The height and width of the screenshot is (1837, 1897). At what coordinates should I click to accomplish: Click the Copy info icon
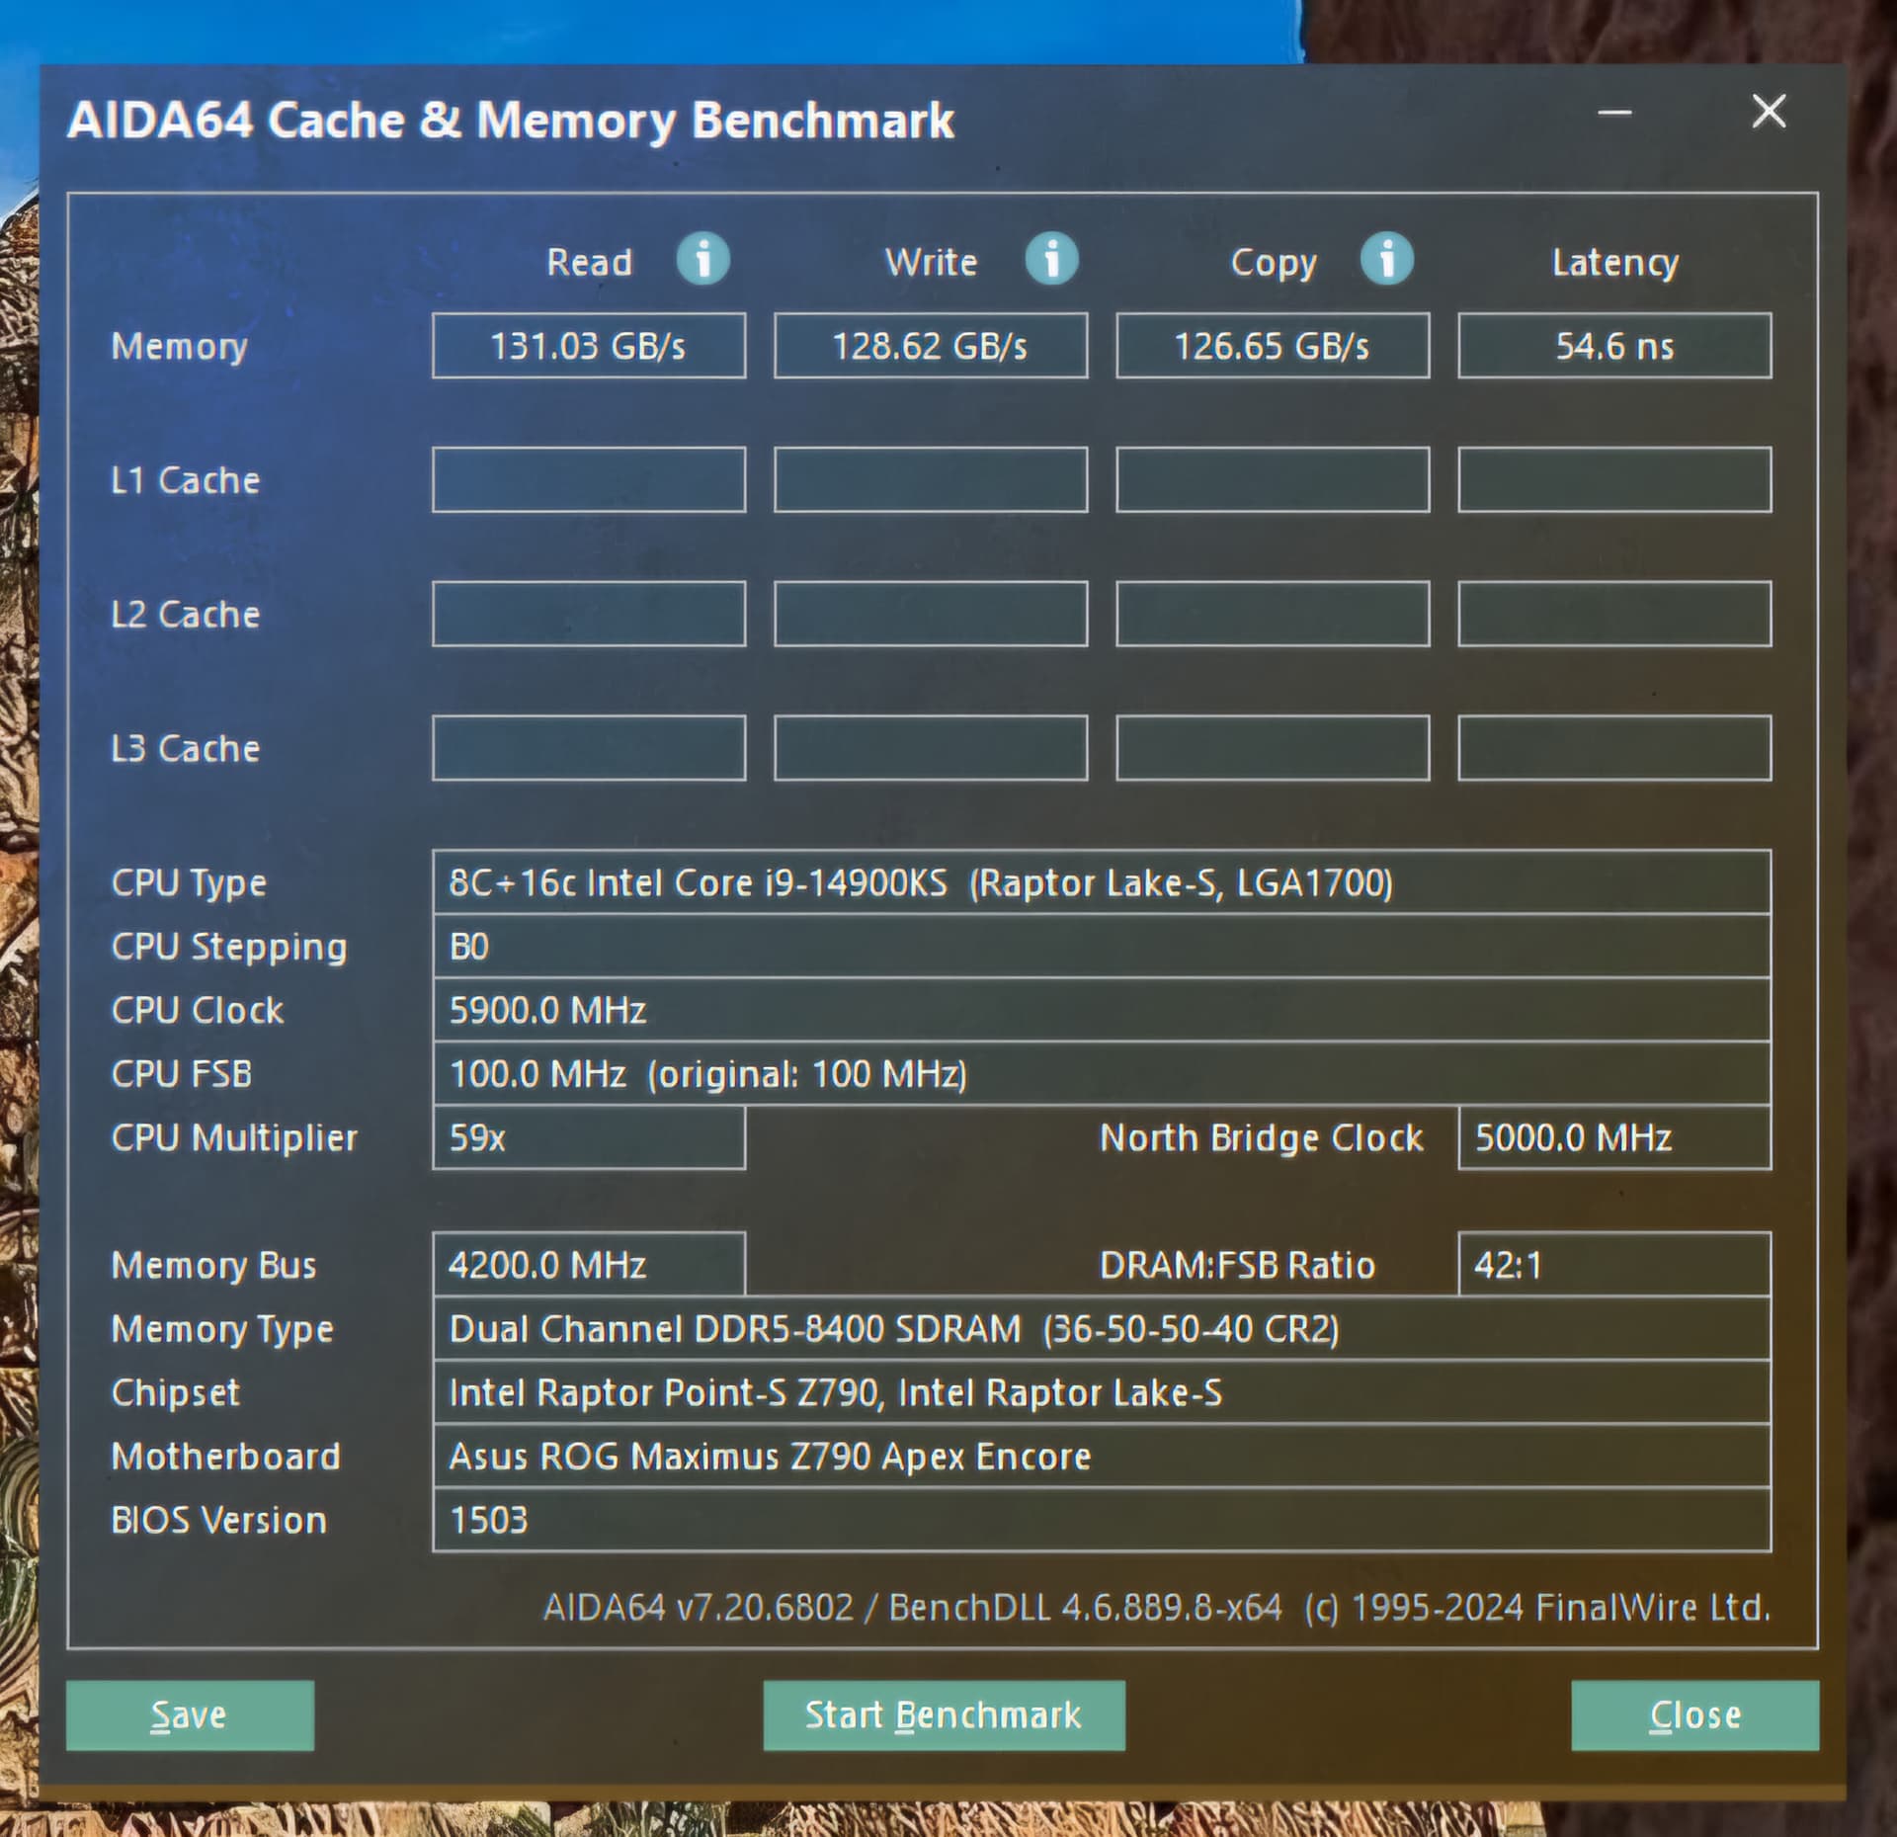point(1386,260)
